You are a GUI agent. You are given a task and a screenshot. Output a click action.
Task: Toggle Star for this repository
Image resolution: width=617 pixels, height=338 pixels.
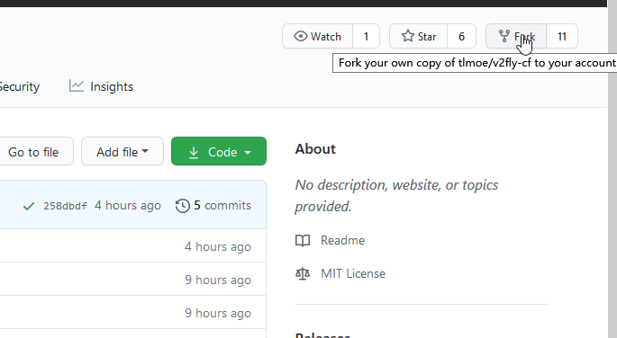pyautogui.click(x=418, y=36)
